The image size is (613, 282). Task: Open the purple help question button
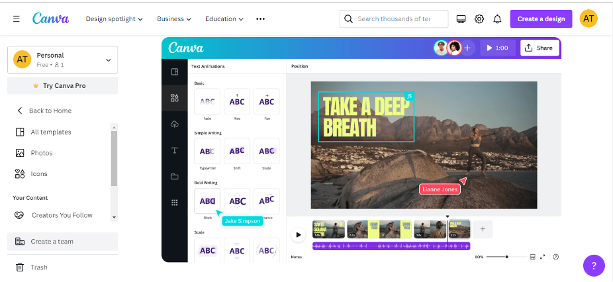pyautogui.click(x=593, y=266)
